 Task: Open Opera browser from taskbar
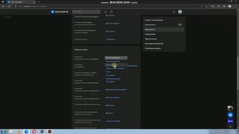(x=34, y=131)
